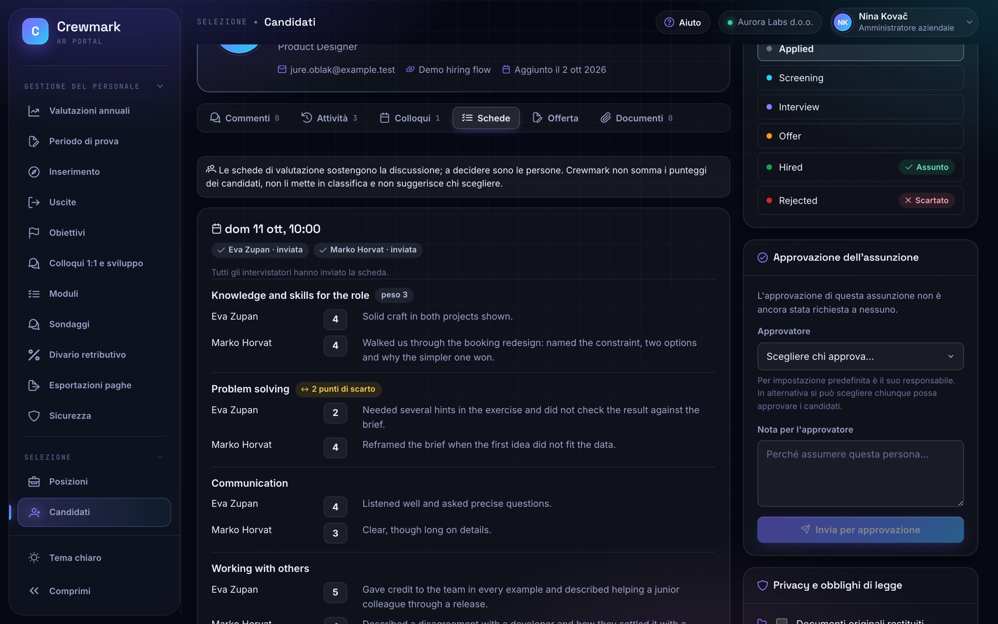This screenshot has width=998, height=624.
Task: Click Invia per approvazione button
Action: coord(860,529)
